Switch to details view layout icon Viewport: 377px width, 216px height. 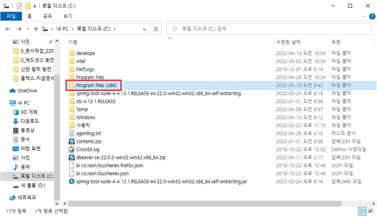362,211
